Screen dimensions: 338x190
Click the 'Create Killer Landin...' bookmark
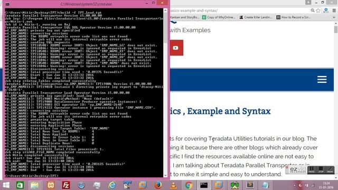click(x=256, y=17)
